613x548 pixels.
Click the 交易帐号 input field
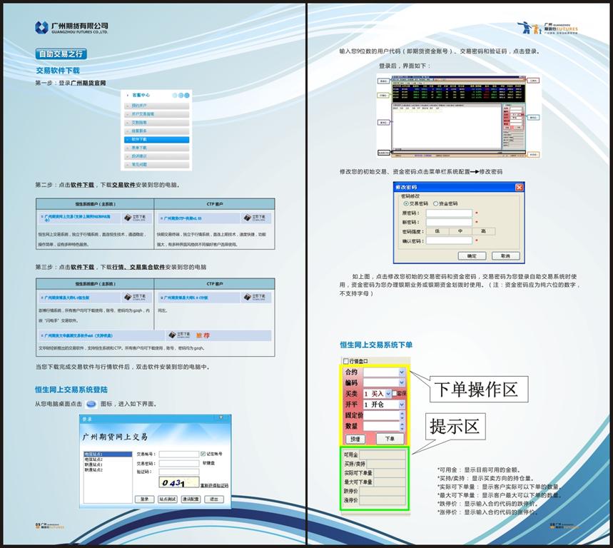[178, 454]
